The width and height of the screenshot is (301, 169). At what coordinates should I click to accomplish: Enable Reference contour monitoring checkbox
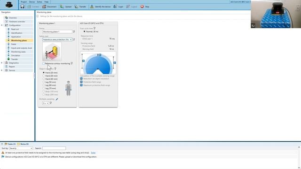(44, 63)
